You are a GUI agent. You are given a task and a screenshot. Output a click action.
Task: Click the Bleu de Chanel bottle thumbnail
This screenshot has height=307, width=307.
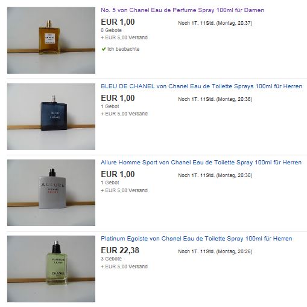pos(51,117)
